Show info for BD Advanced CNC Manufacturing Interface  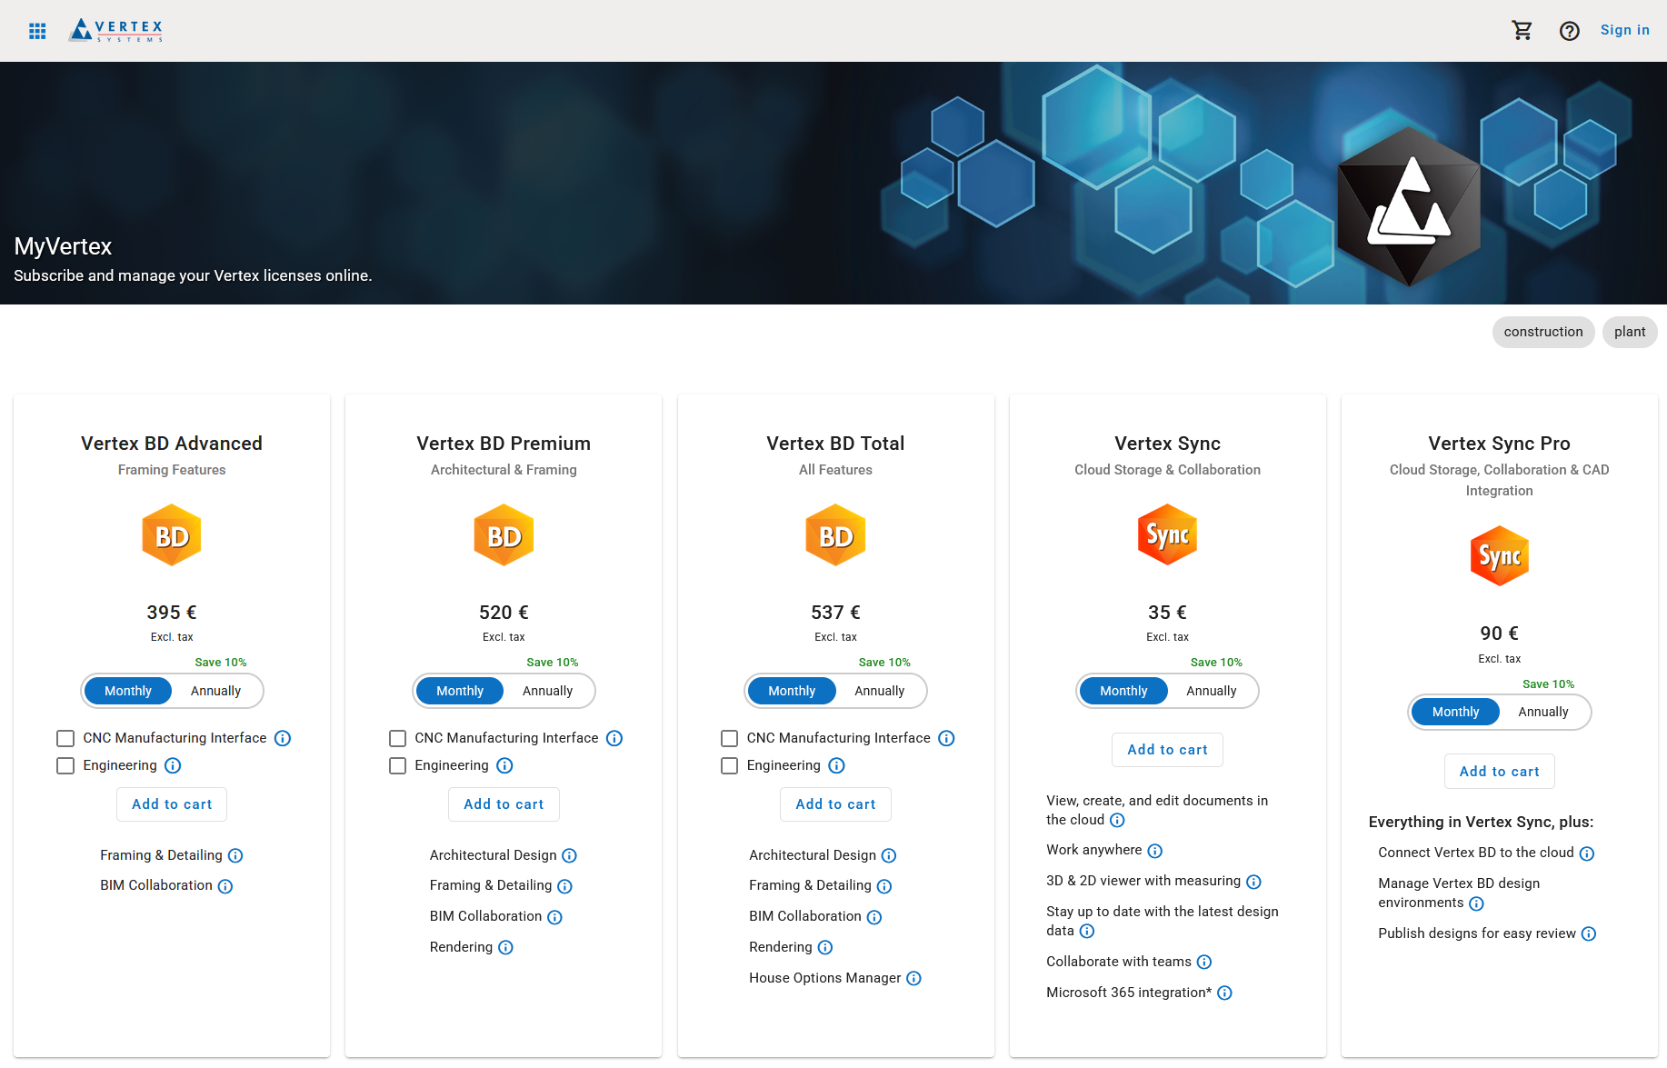283,738
